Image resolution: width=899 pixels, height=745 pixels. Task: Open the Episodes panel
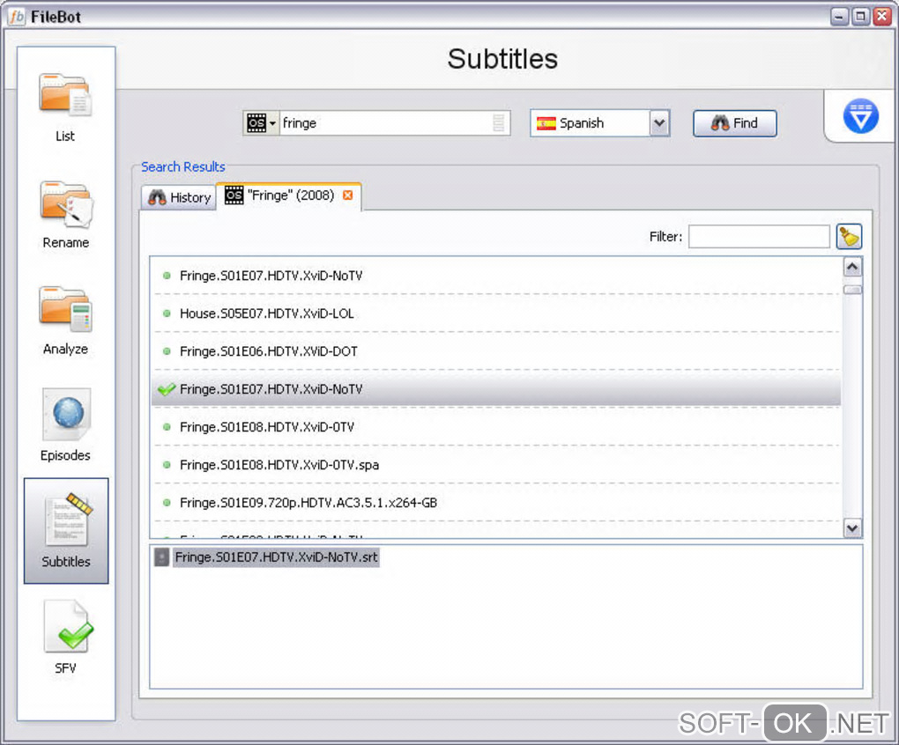point(65,426)
